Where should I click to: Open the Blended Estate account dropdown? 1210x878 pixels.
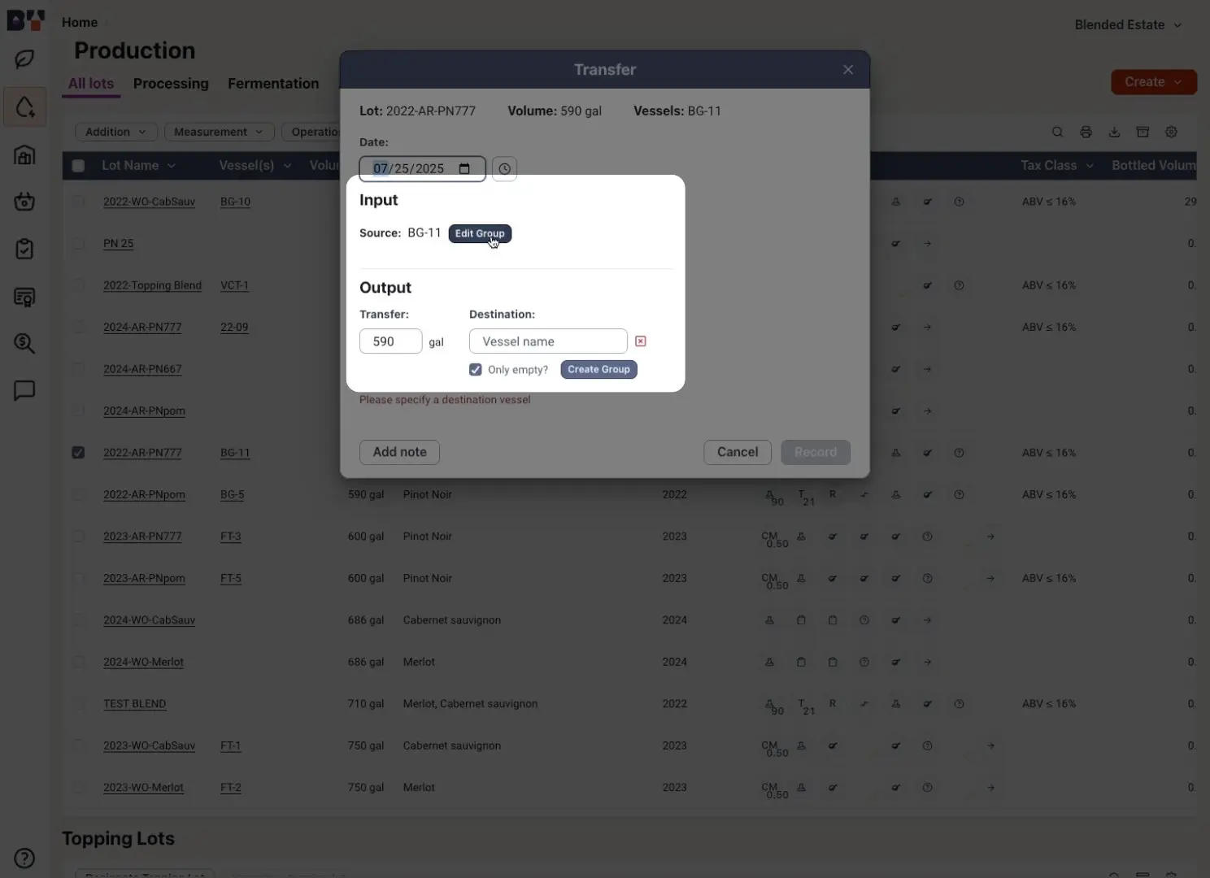tap(1128, 25)
